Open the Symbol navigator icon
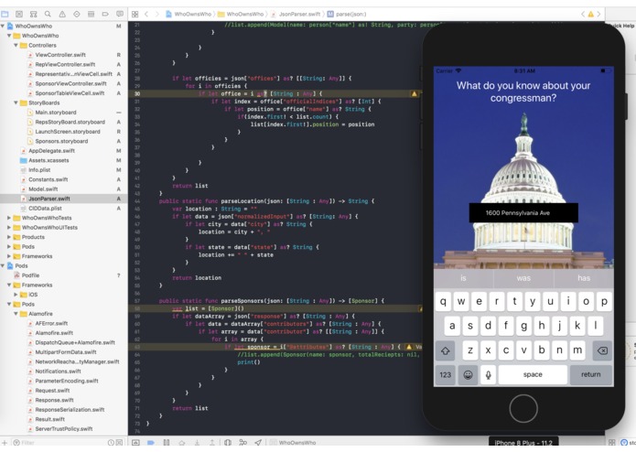Screen dimensions: 636x452 pyautogui.click(x=34, y=15)
